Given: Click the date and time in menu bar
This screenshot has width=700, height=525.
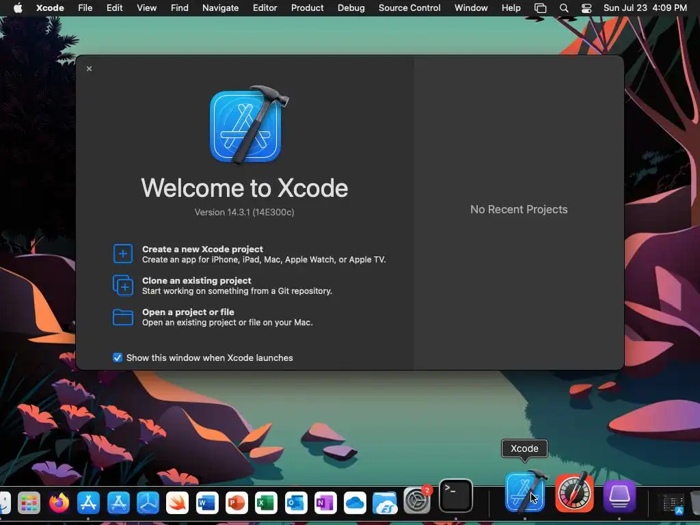Looking at the screenshot, I should (x=645, y=8).
